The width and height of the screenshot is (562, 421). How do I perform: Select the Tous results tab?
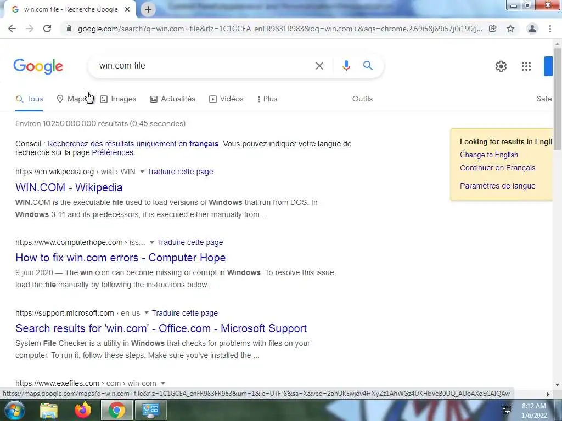tap(30, 99)
